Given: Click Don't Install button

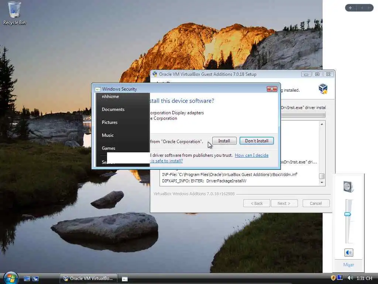Looking at the screenshot, I should (257, 141).
